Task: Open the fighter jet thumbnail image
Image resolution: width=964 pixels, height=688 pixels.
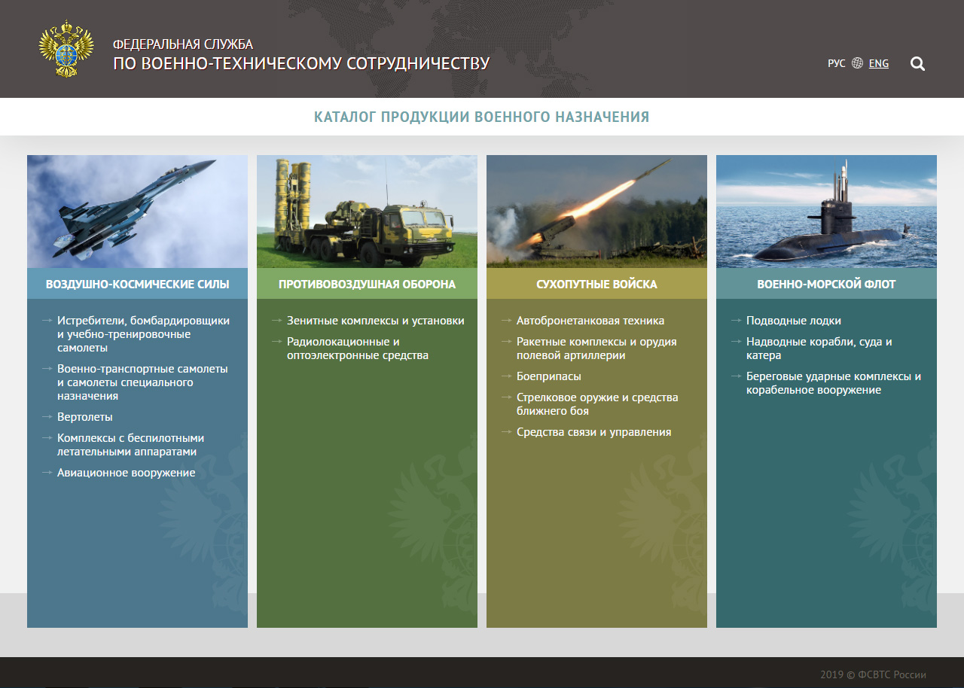Action: [137, 212]
